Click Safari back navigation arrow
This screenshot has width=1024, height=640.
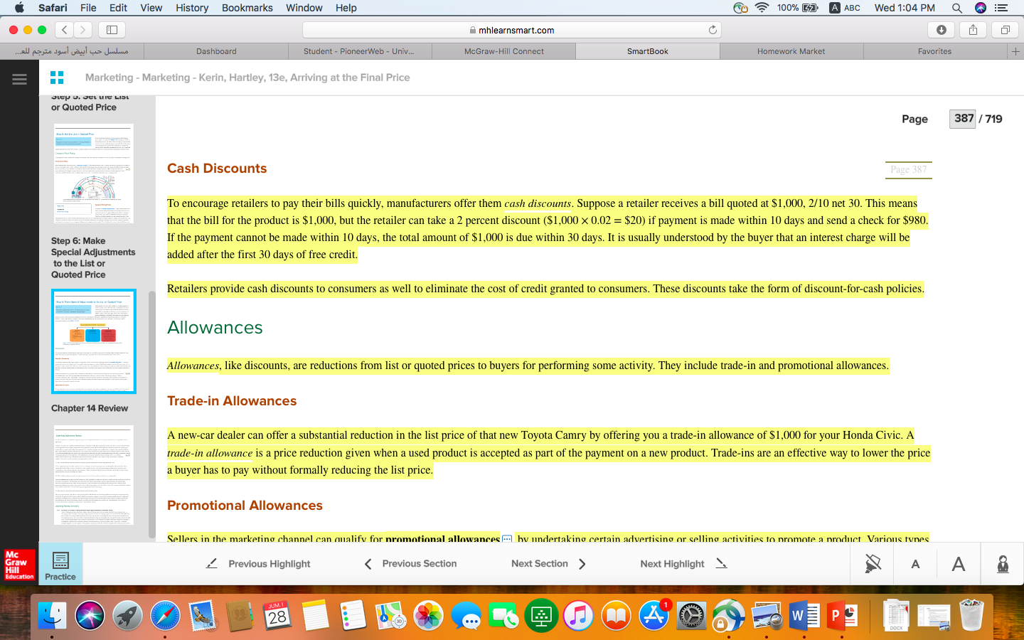65,30
